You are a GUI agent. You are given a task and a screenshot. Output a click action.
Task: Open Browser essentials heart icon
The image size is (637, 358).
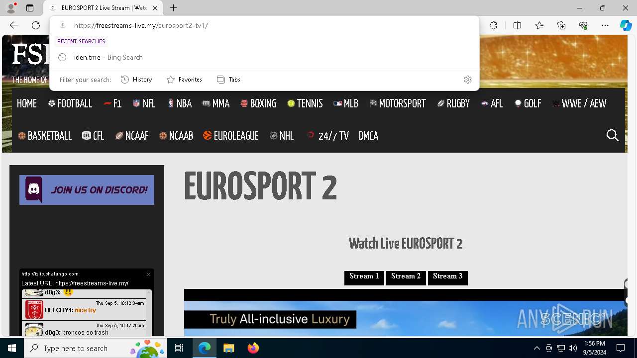583,25
